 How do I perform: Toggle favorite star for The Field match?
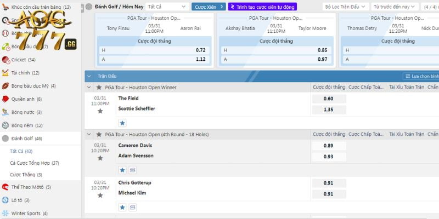click(100, 111)
